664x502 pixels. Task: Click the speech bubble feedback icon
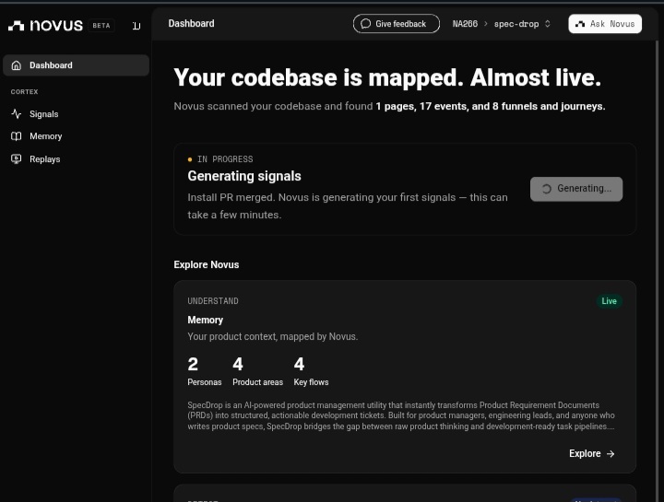point(365,24)
